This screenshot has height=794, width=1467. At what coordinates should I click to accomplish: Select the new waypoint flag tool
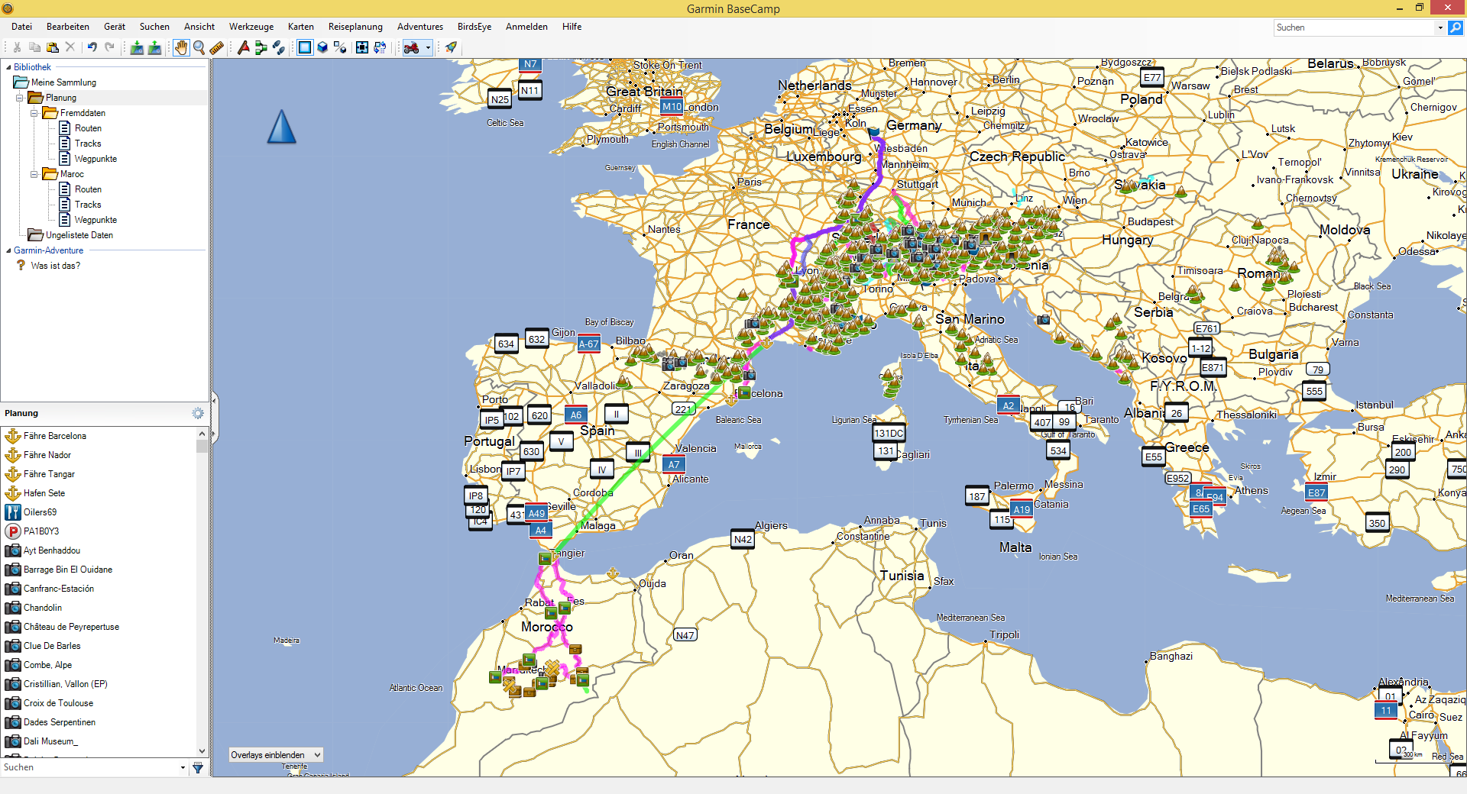[x=243, y=47]
